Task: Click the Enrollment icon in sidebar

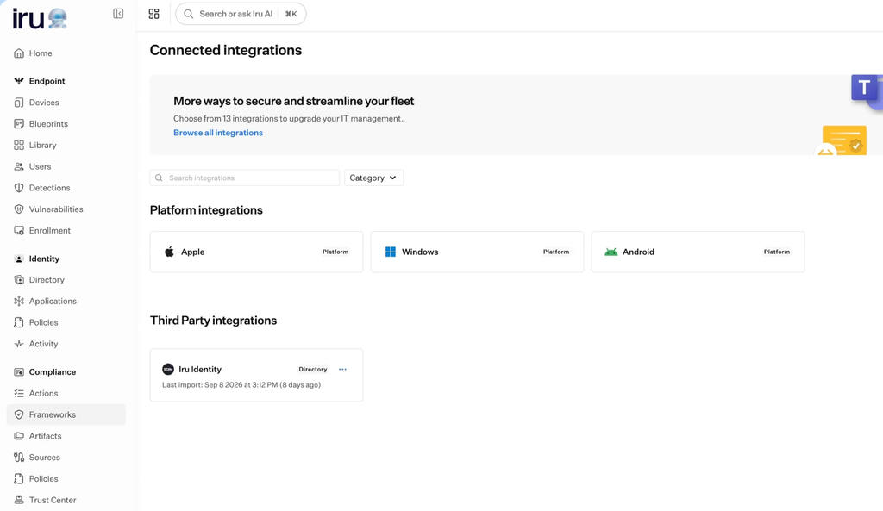Action: coord(19,231)
